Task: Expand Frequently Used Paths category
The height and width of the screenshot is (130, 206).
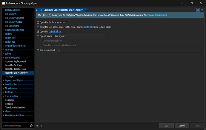Action: click(3, 46)
